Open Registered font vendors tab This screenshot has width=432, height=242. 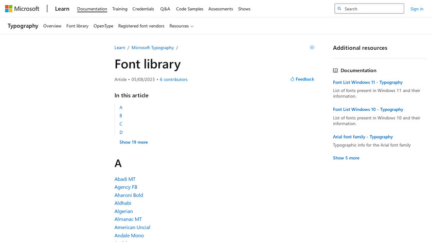(x=141, y=26)
